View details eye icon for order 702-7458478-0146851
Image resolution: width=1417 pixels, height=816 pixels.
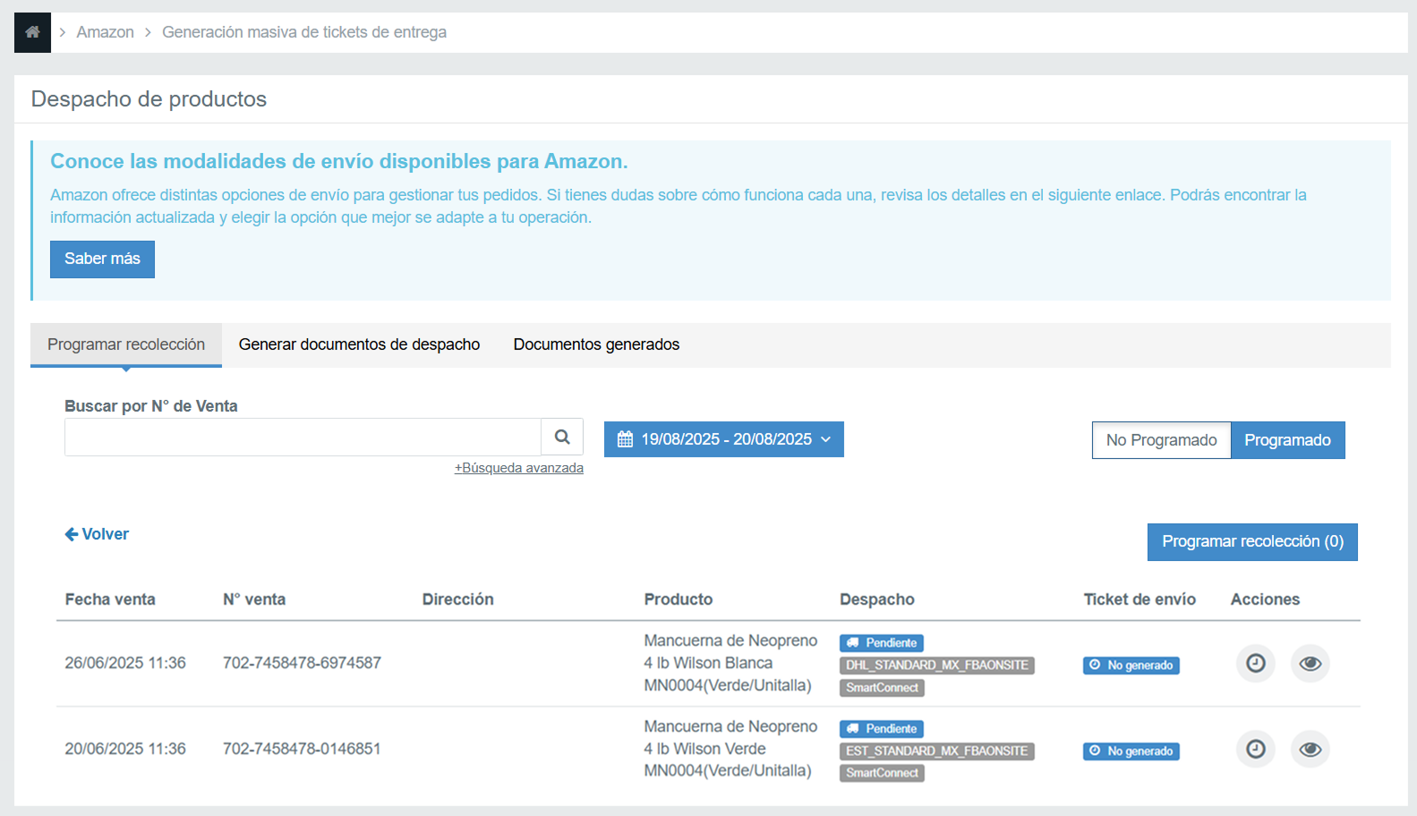point(1310,749)
